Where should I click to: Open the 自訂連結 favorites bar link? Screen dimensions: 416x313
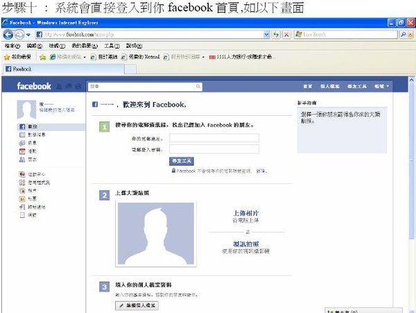click(104, 57)
